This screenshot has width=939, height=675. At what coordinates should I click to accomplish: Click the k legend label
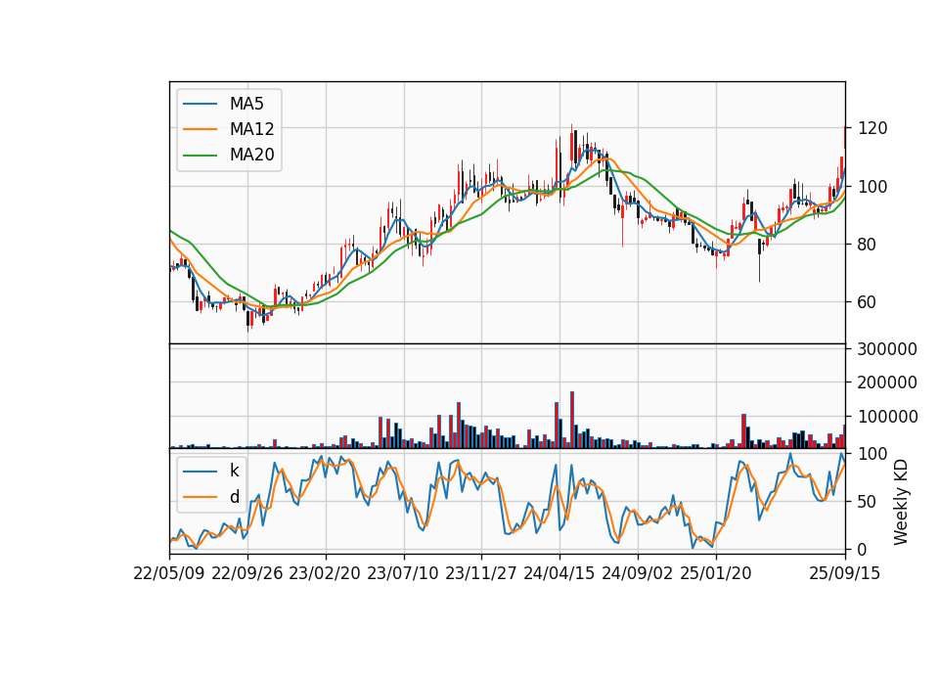(x=234, y=471)
